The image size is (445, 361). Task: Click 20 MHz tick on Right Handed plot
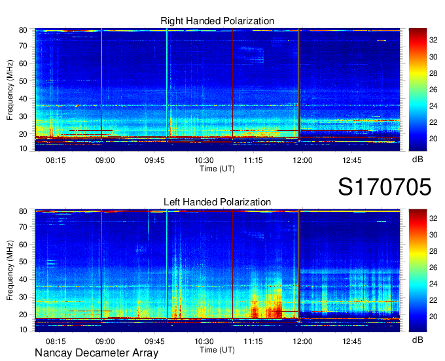(23, 134)
